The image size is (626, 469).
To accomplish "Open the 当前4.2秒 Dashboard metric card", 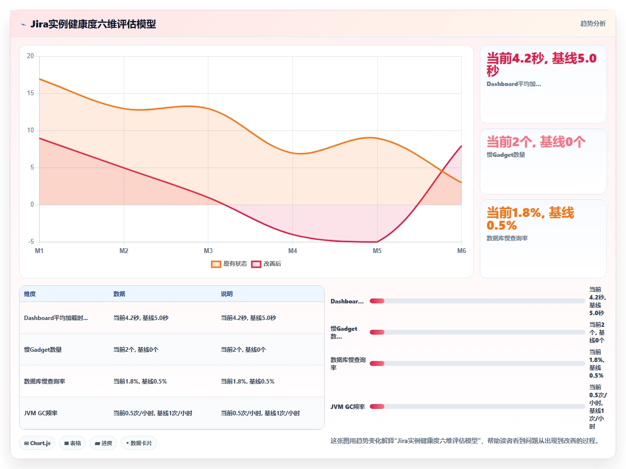I will point(543,85).
